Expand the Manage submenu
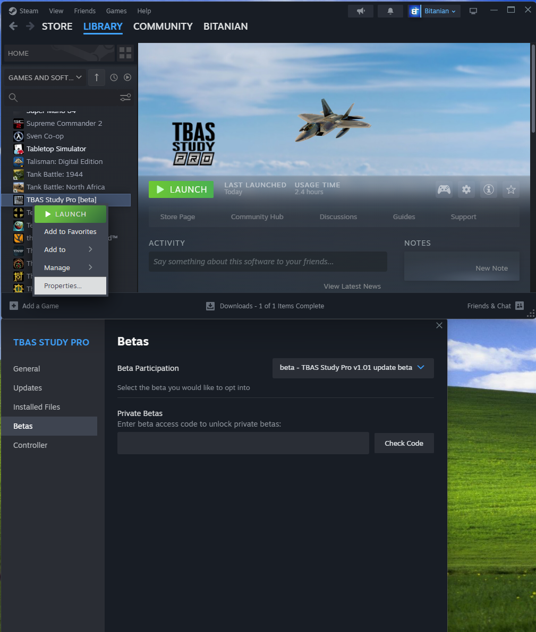 (56, 267)
